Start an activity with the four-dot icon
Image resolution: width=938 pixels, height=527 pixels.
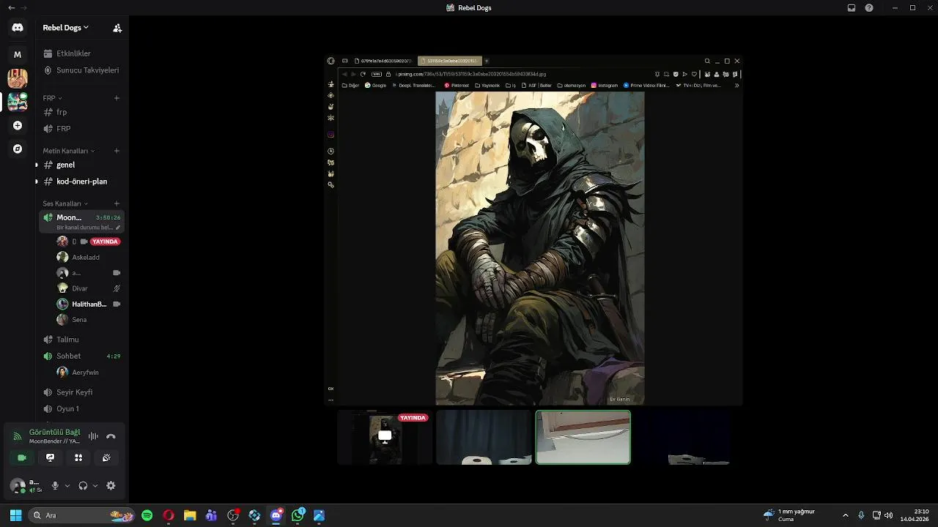point(78,457)
